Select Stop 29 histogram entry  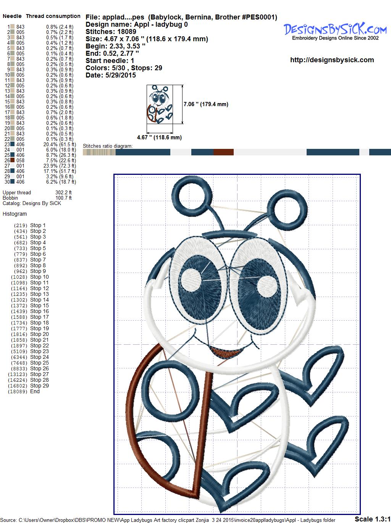[39, 386]
